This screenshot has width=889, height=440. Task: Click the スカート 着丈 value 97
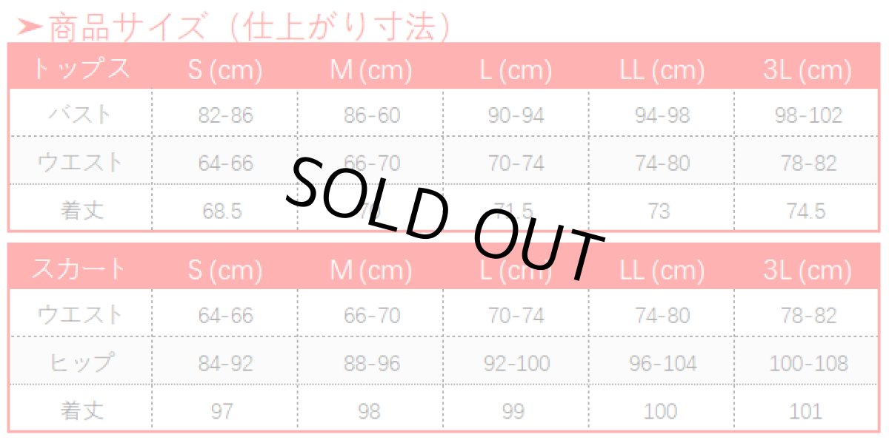222,411
